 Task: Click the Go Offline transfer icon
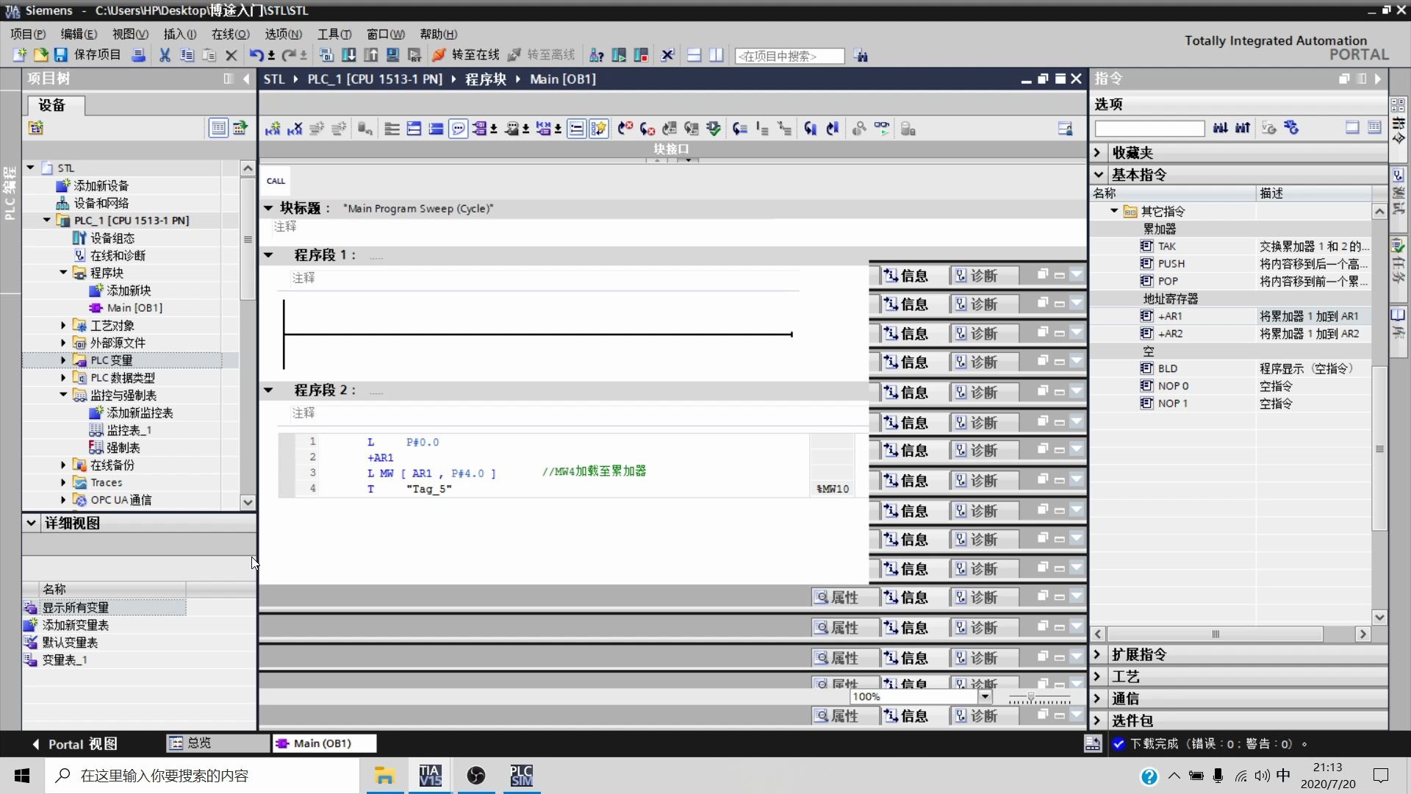point(511,55)
